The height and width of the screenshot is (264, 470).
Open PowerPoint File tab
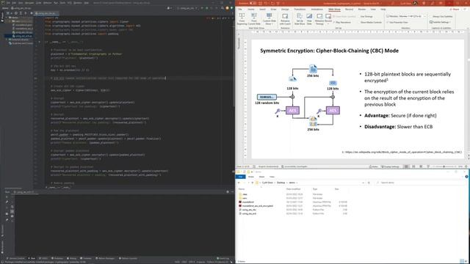pyautogui.click(x=240, y=10)
